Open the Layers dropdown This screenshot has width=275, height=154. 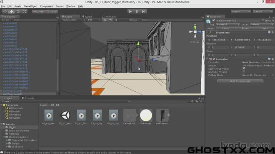[x=240, y=12]
